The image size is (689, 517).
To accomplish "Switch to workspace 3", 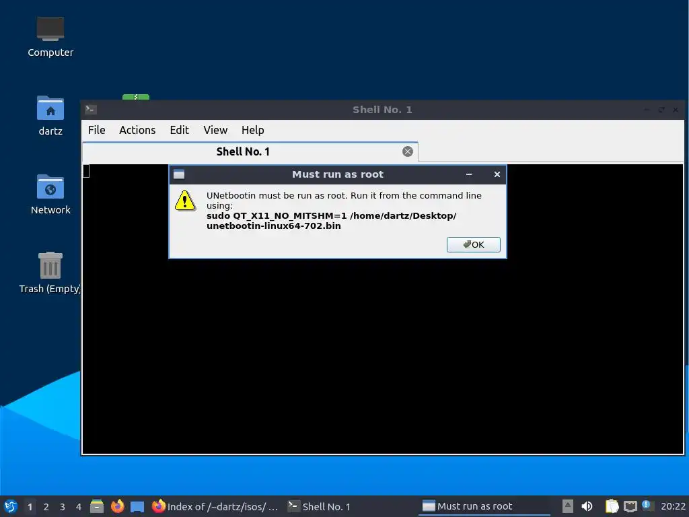I will [63, 507].
